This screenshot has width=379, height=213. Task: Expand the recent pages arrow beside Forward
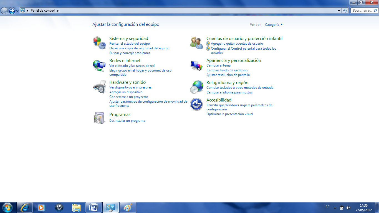point(18,11)
